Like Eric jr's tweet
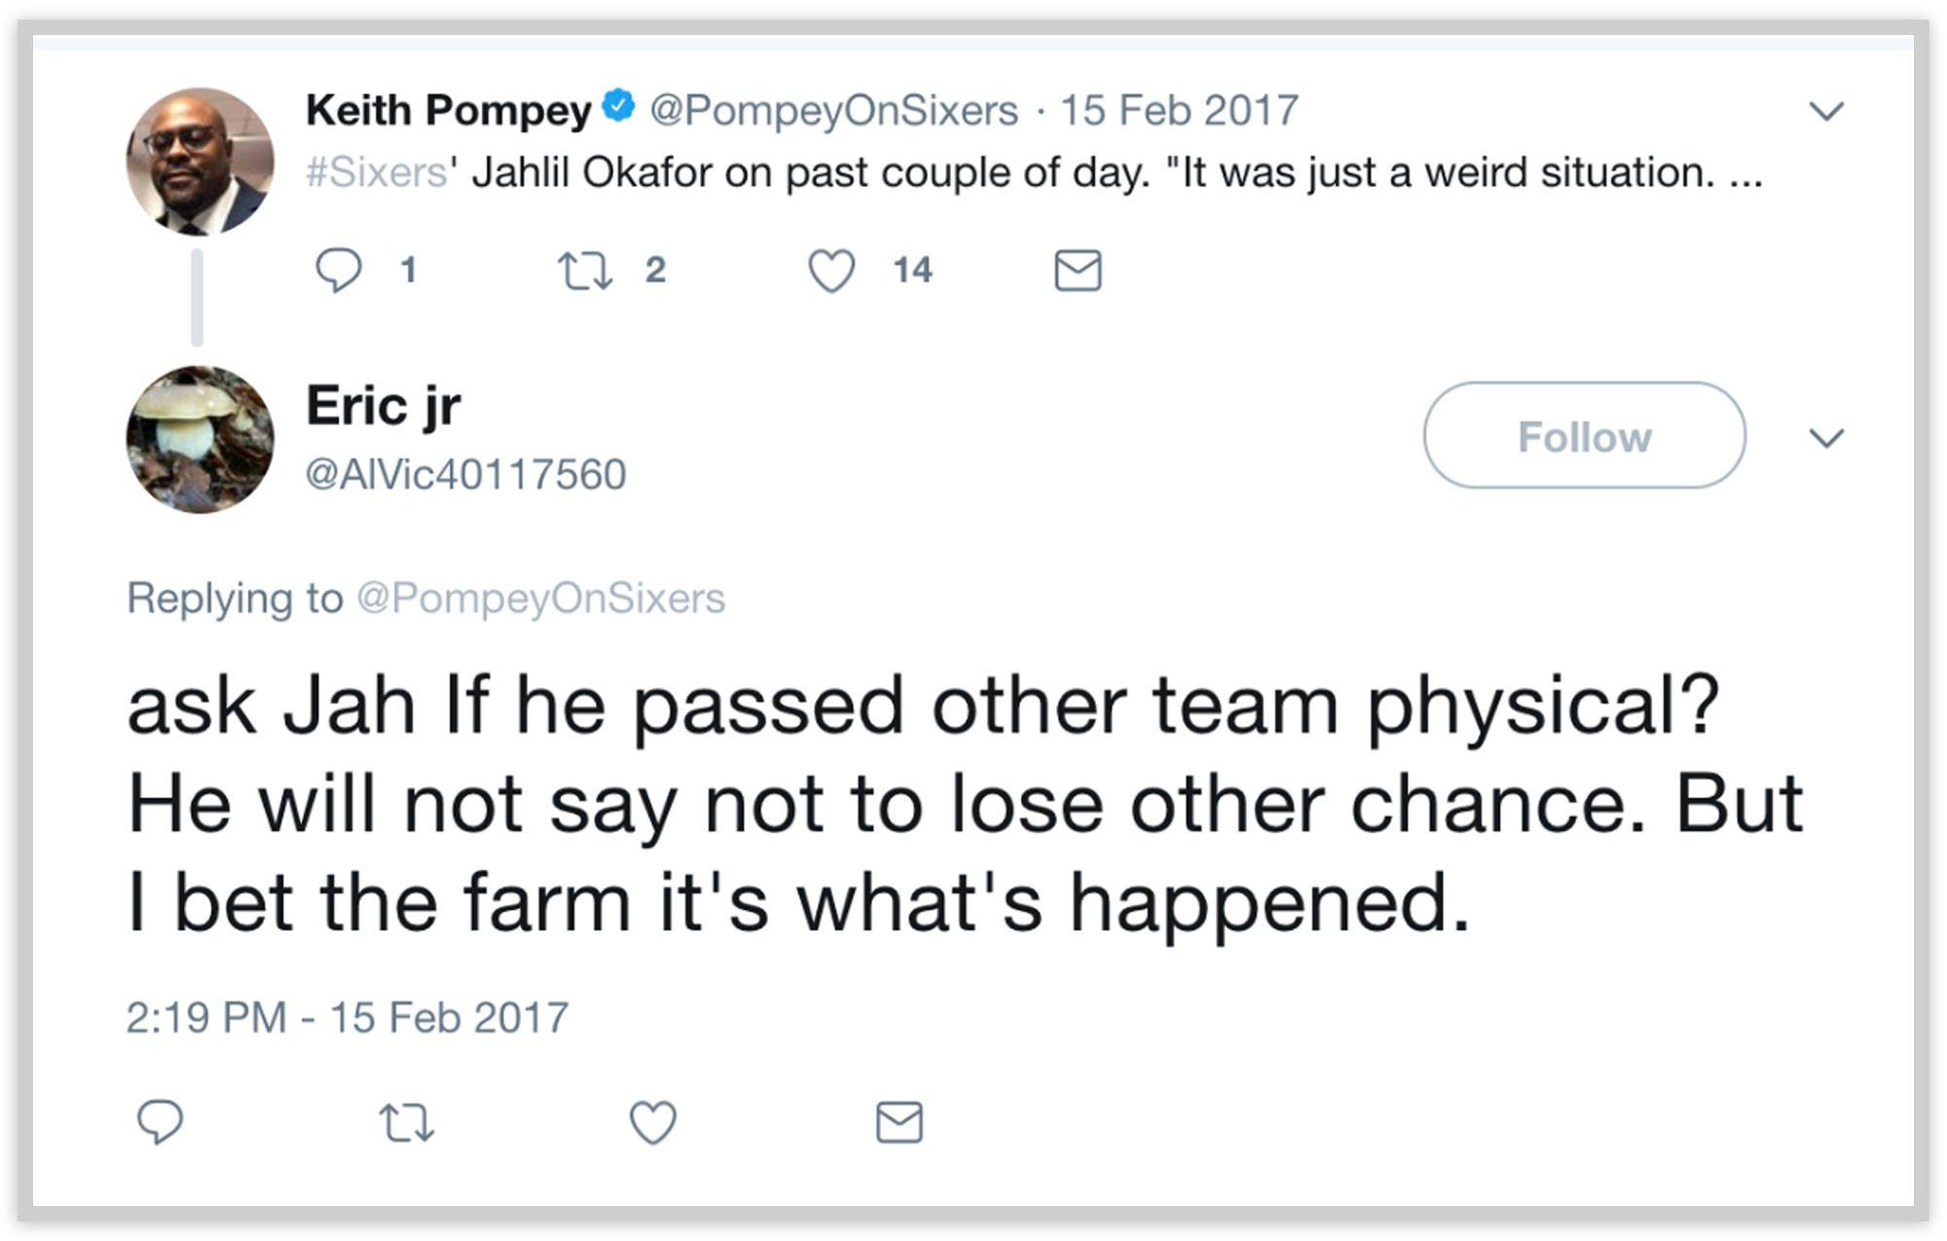Image resolution: width=1947 pixels, height=1241 pixels. click(x=652, y=1121)
